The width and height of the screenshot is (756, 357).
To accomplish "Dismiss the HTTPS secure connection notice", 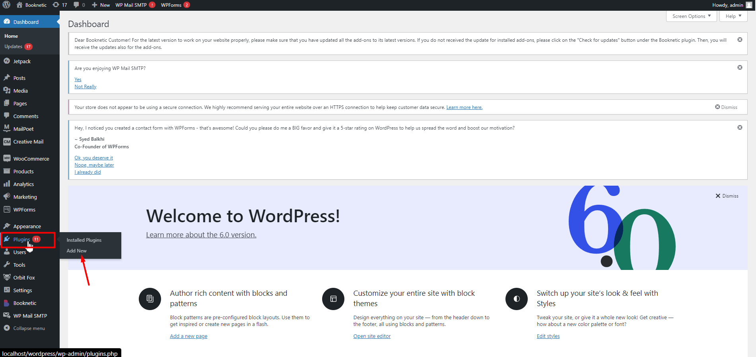I will pos(726,107).
